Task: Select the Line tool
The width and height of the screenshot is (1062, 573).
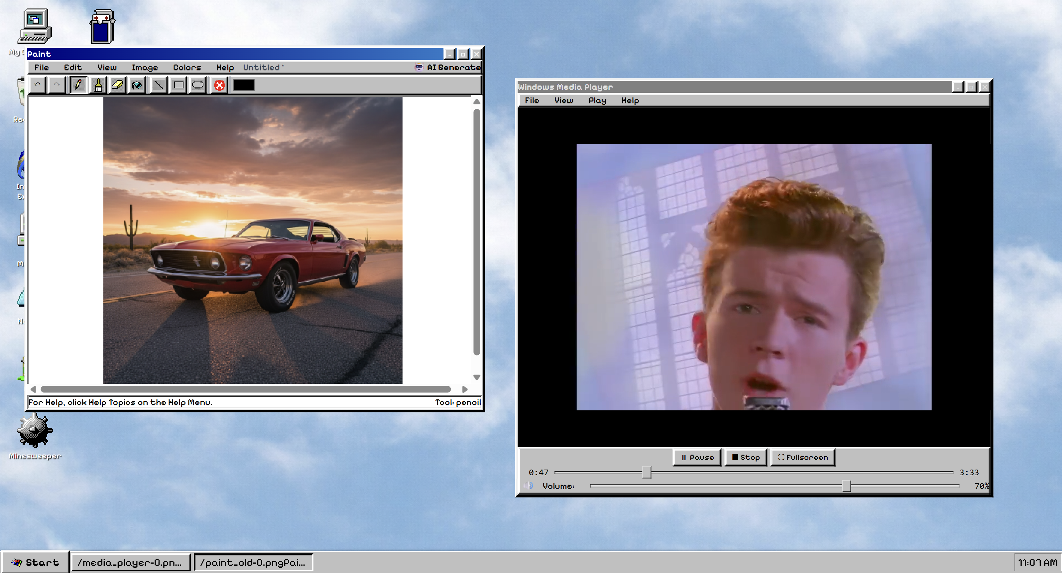Action: click(x=158, y=85)
